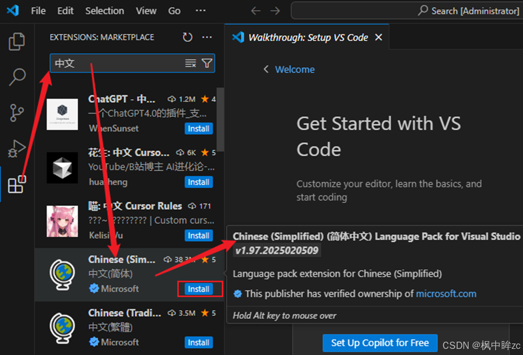
Task: Click the VS Code logo in title bar
Action: coord(13,11)
